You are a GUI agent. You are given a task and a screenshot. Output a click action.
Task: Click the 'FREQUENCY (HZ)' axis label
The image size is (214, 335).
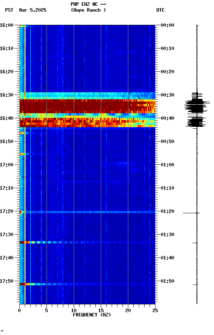click(x=92, y=315)
